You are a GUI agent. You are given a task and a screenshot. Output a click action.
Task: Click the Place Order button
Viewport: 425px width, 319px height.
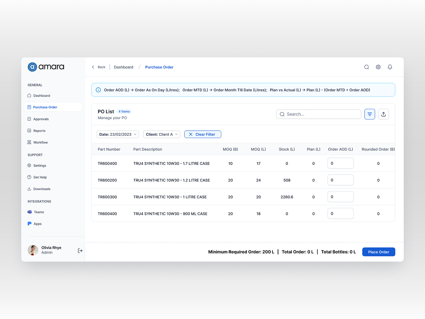(x=379, y=252)
